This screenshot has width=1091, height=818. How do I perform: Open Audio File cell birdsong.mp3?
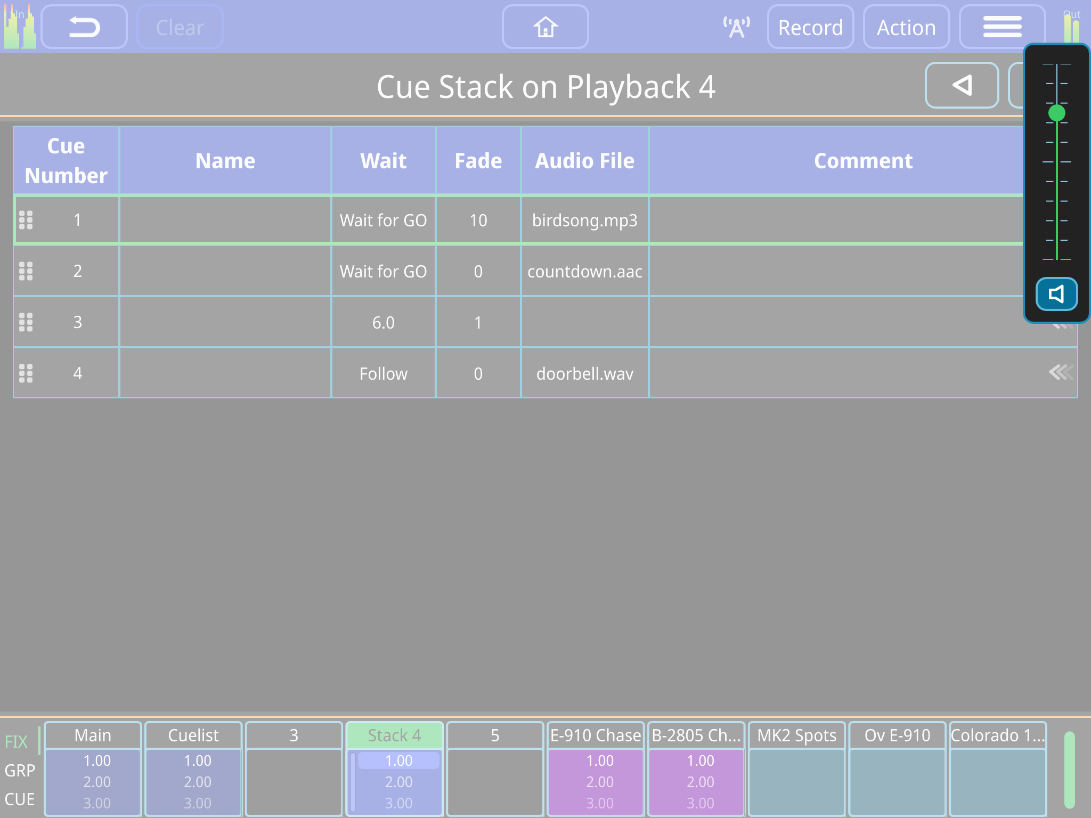click(584, 220)
